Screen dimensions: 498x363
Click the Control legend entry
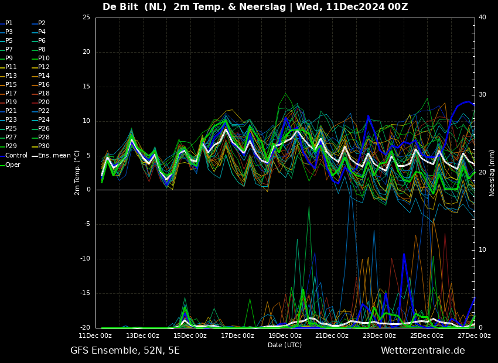pos(13,156)
